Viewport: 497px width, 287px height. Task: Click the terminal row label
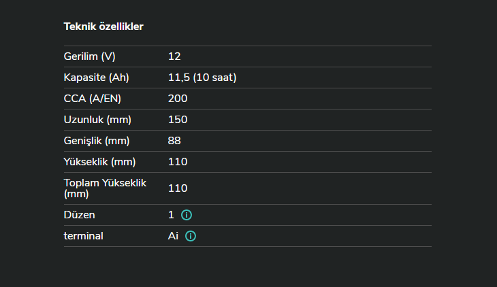(x=84, y=236)
